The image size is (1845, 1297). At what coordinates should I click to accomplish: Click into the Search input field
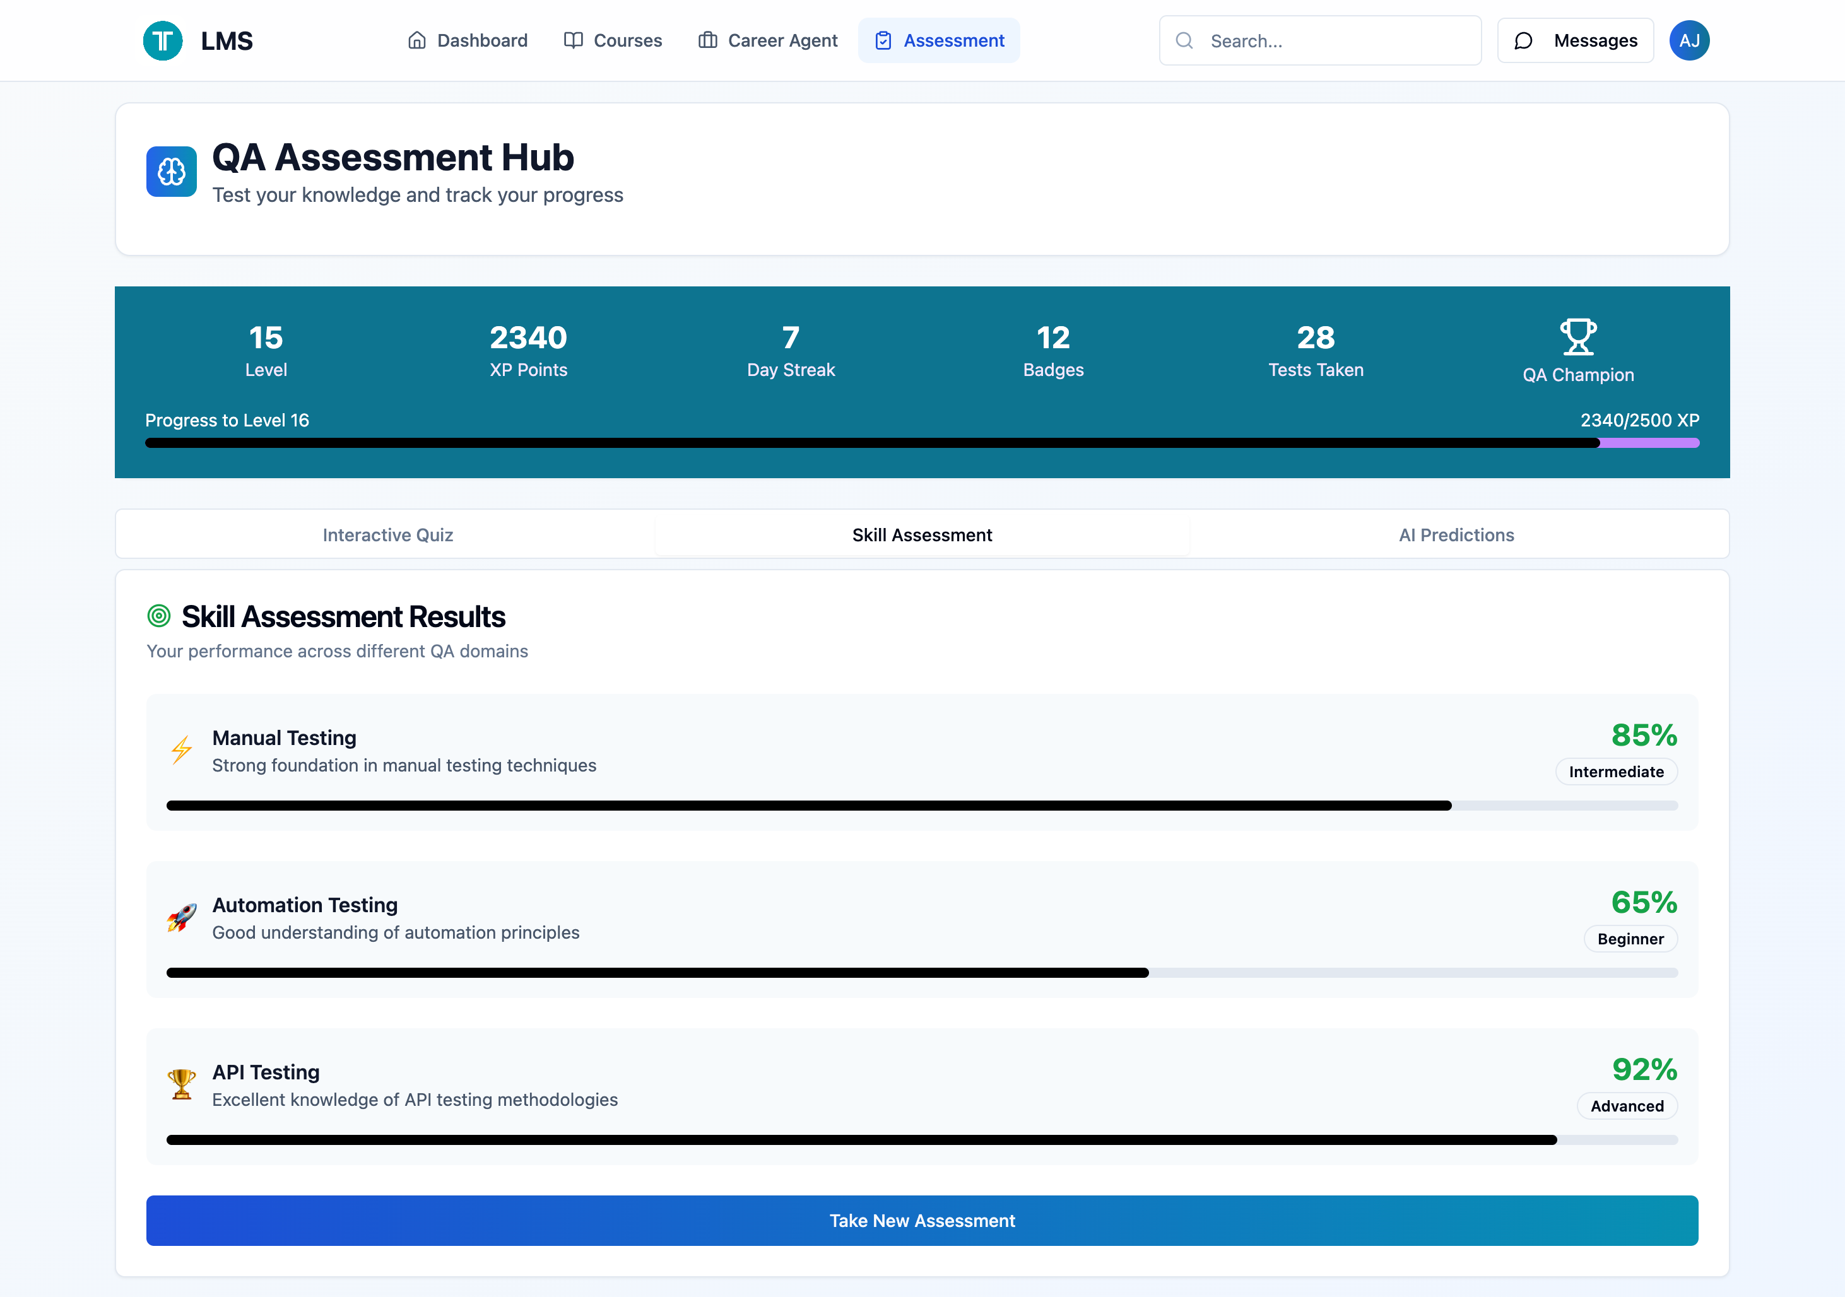coord(1334,40)
